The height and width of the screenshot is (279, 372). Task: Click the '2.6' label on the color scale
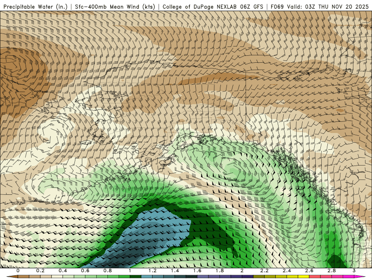tap(309, 271)
